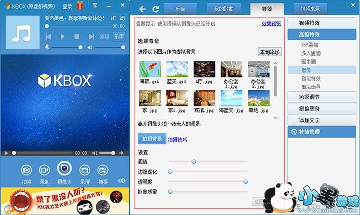Choose the 海蓝天.jpg background

(231, 98)
